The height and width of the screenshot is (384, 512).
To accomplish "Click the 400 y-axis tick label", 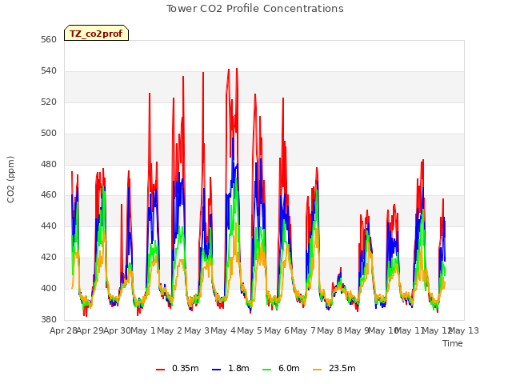I will pyautogui.click(x=49, y=288).
